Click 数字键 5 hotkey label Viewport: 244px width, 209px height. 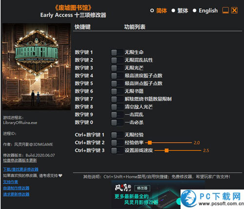pyautogui.click(x=84, y=83)
